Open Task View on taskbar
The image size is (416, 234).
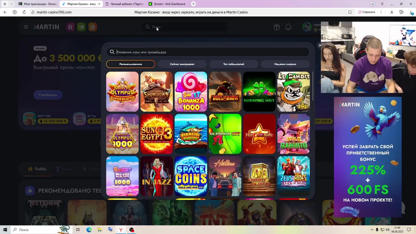(78, 230)
